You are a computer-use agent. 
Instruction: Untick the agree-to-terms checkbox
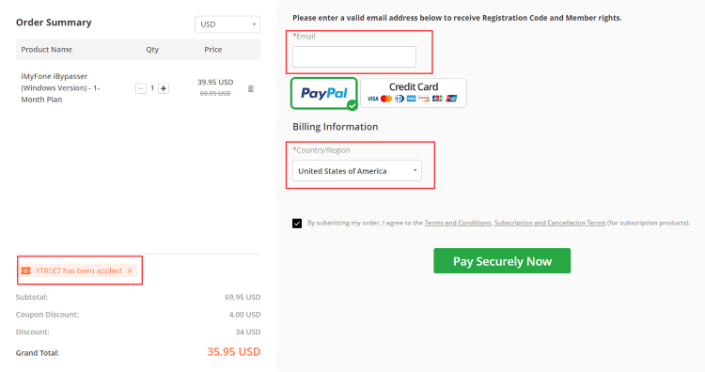297,224
